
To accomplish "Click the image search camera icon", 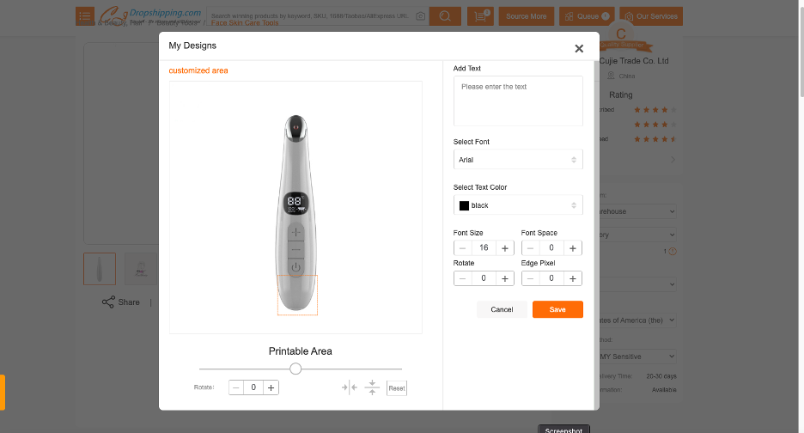I will [x=420, y=16].
